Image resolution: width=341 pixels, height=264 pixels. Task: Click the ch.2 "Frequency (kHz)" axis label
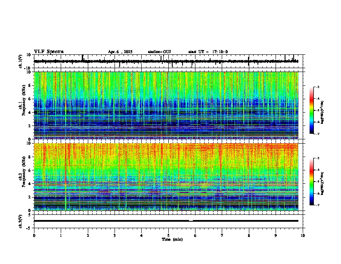coord(24,172)
